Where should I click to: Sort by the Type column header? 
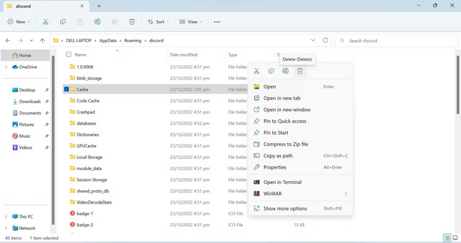coord(232,55)
